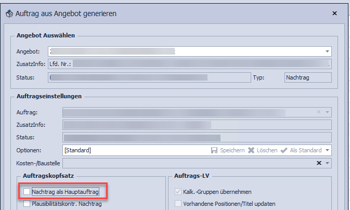Screen dimensions: 350x210
Task: Clear the Auftrag field using its x icon
Action: click(x=319, y=112)
